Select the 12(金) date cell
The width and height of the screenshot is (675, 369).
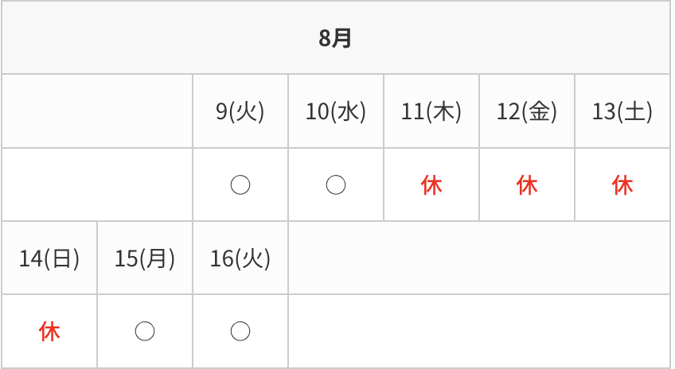527,111
